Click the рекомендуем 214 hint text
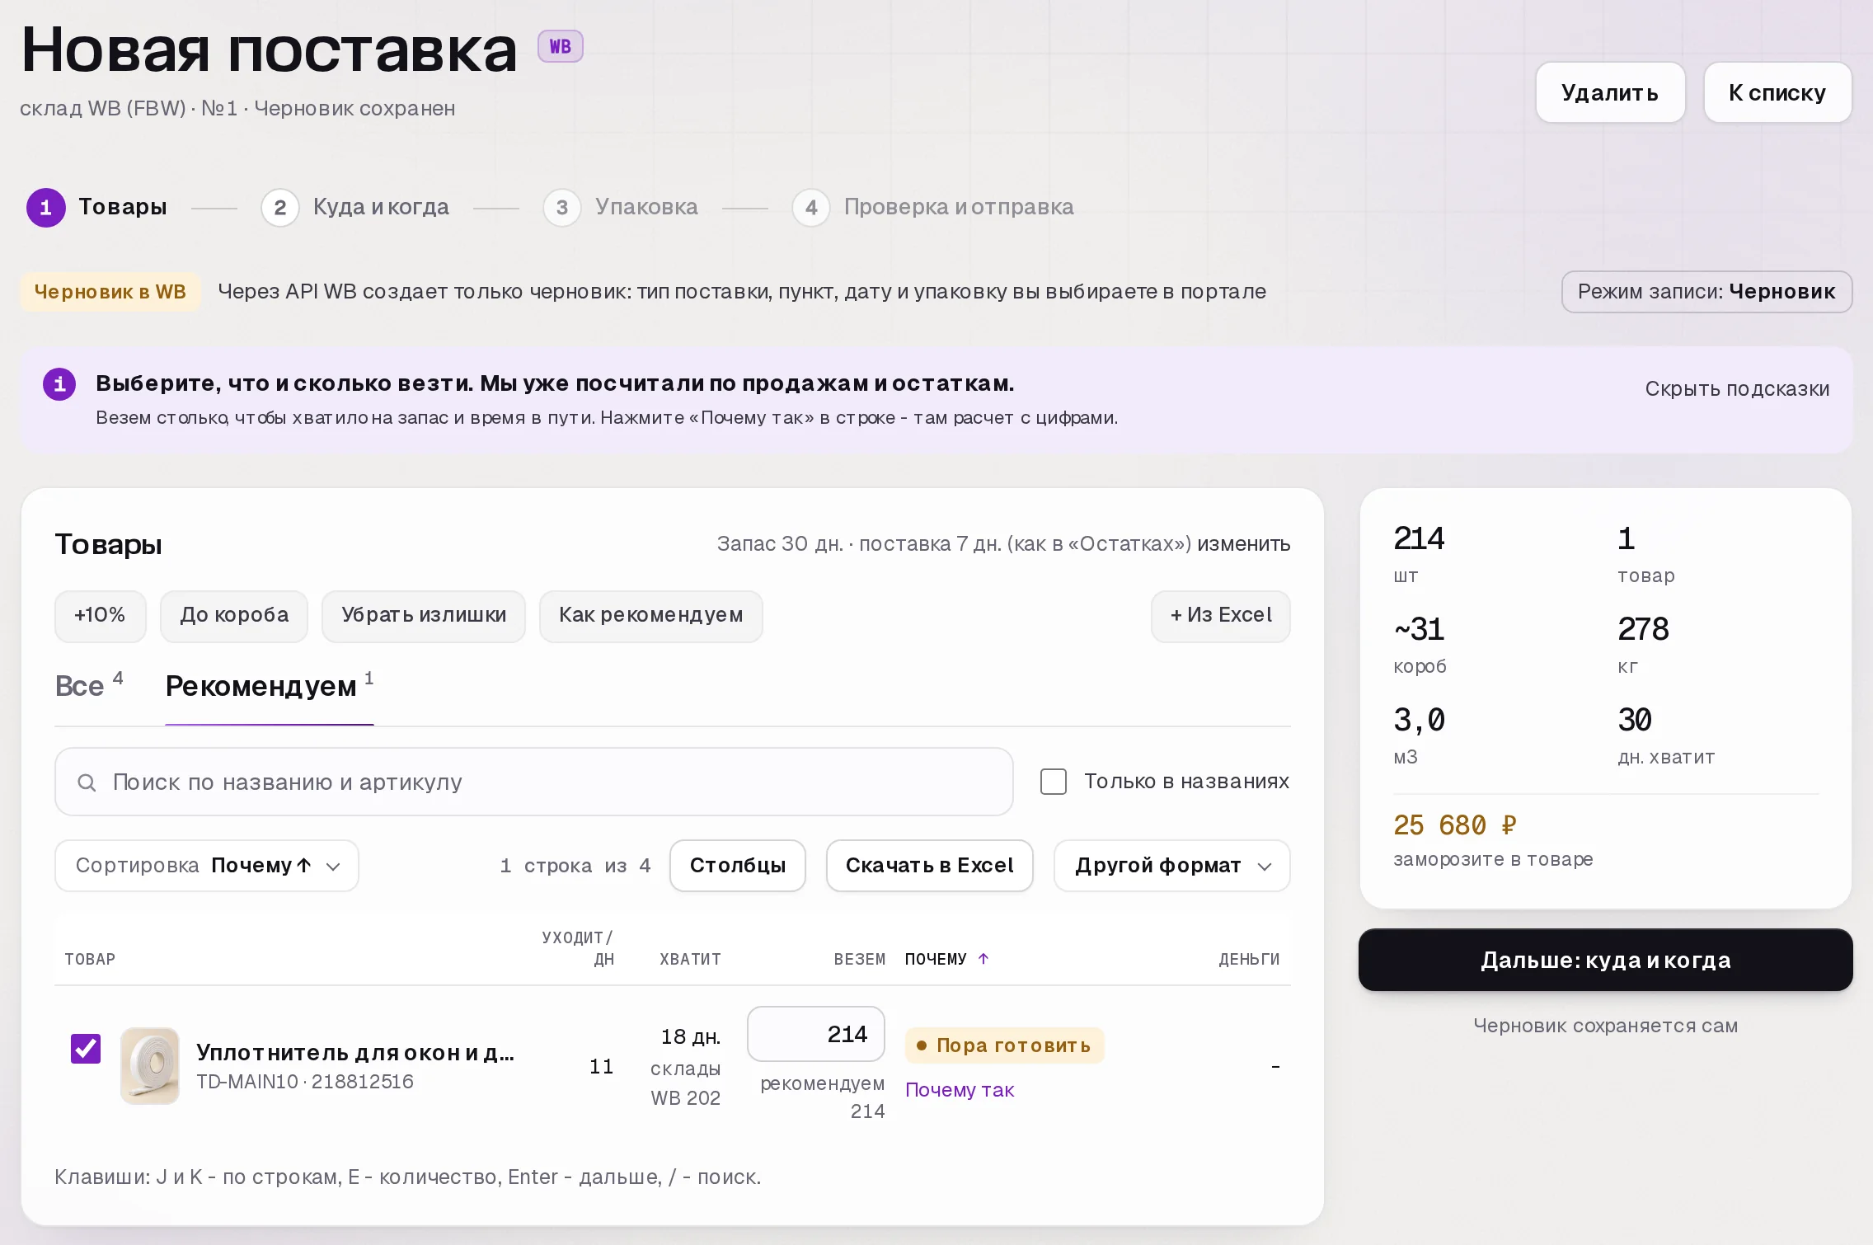The image size is (1873, 1245). pos(823,1097)
